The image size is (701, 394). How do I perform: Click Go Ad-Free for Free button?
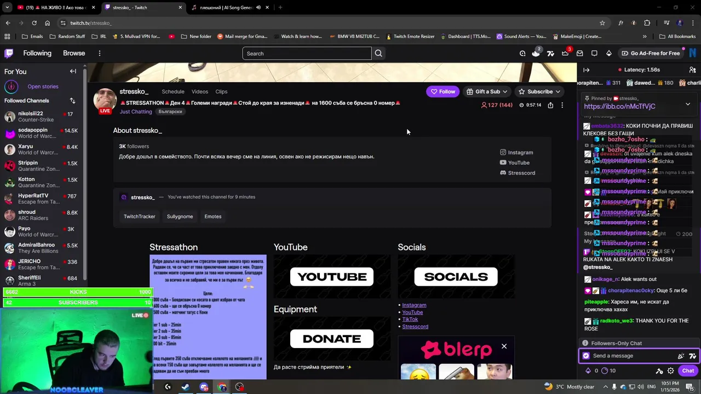(x=651, y=53)
